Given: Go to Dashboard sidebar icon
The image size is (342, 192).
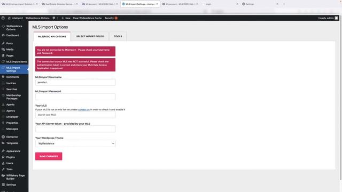Looking at the screenshot, I should click(3, 35).
